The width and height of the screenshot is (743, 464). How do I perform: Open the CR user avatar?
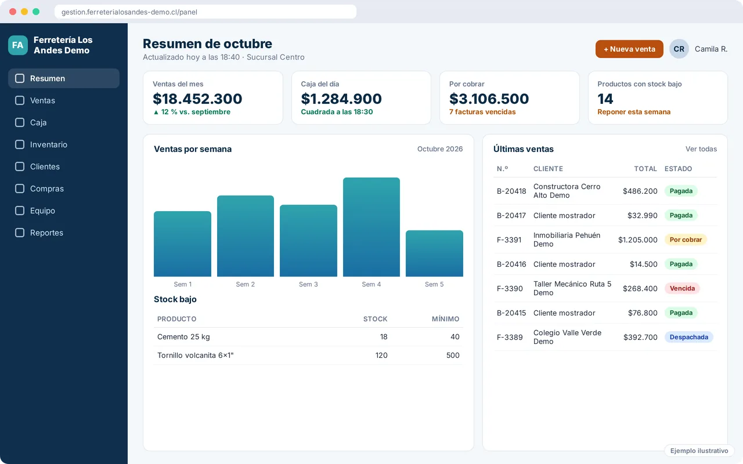679,49
